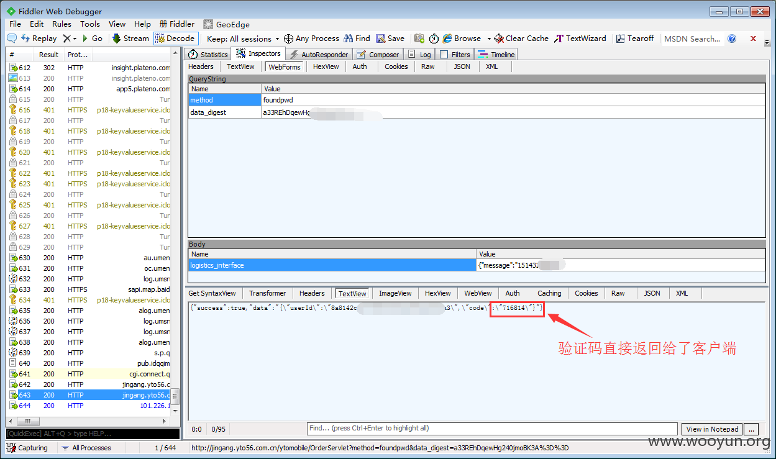Select session 633 HTTPS sapi.map.baidu

click(x=89, y=289)
